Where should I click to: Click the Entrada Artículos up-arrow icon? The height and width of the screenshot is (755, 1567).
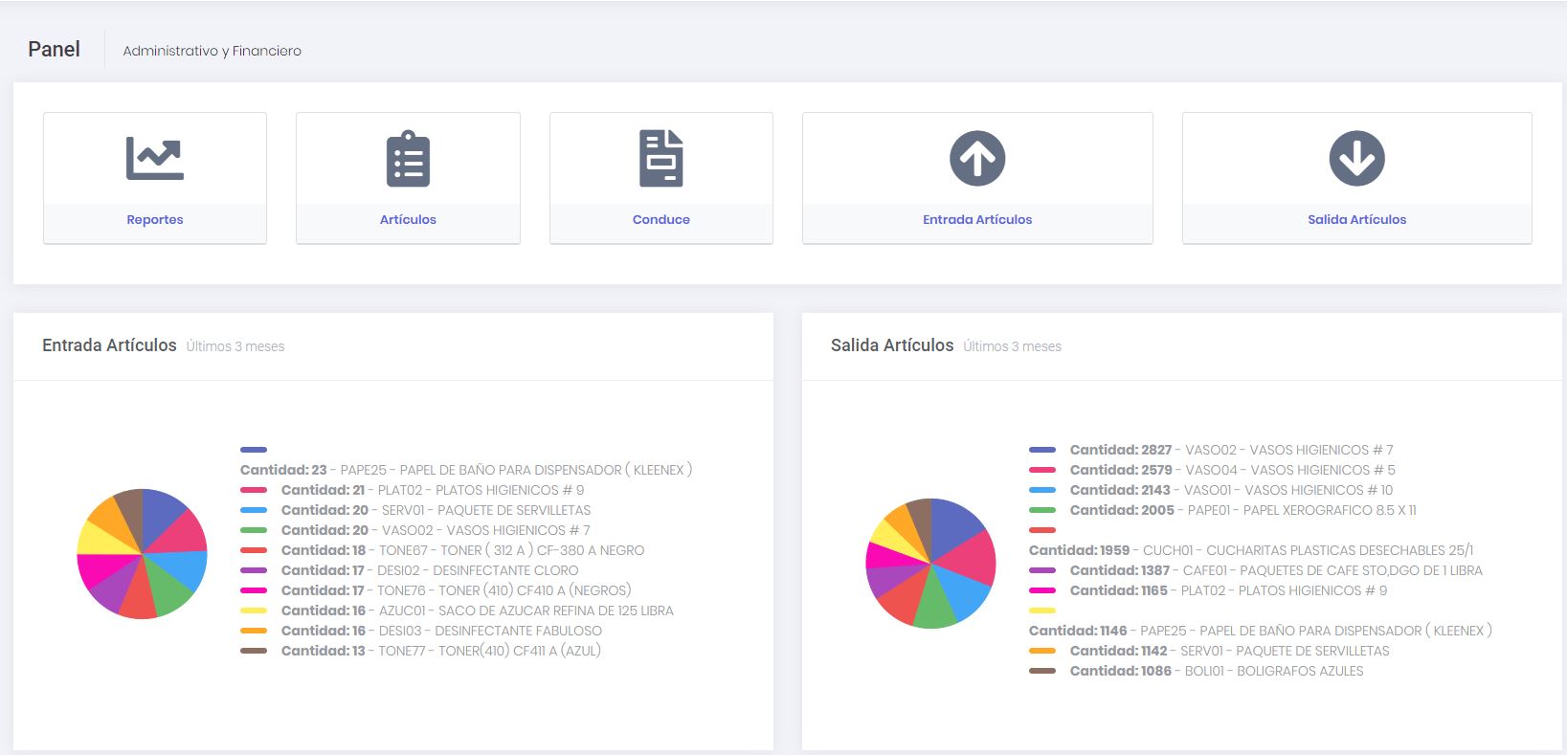[977, 159]
